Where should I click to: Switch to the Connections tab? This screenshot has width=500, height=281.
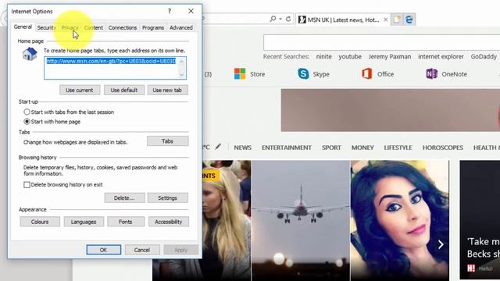click(x=123, y=28)
